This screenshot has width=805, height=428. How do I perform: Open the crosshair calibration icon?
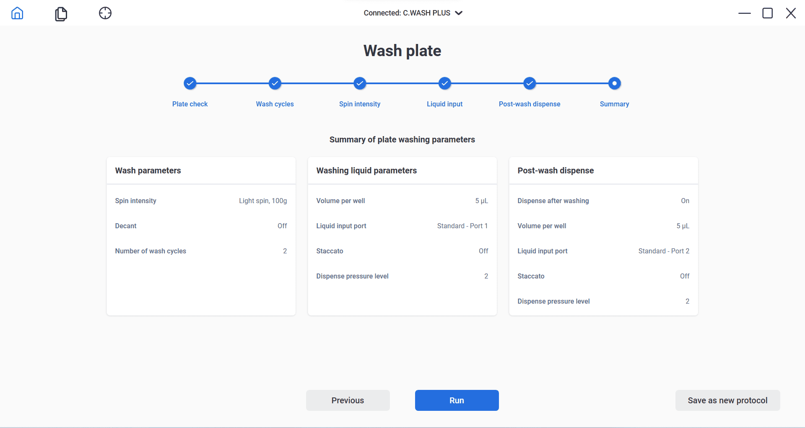pyautogui.click(x=105, y=13)
